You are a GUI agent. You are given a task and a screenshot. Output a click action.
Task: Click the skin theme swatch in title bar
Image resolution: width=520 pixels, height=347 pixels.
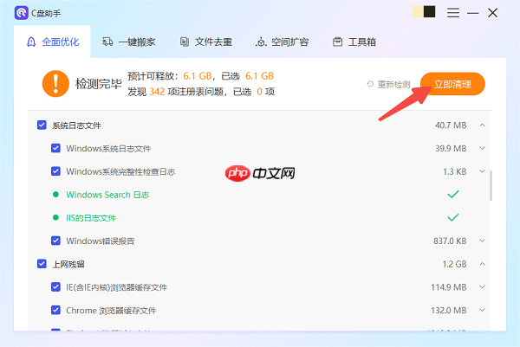(424, 11)
